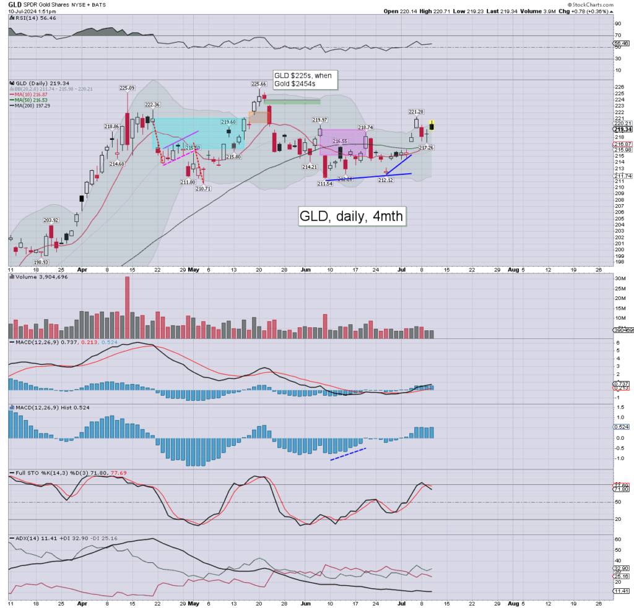Click the RSI(14) legend icon

coord(11,19)
